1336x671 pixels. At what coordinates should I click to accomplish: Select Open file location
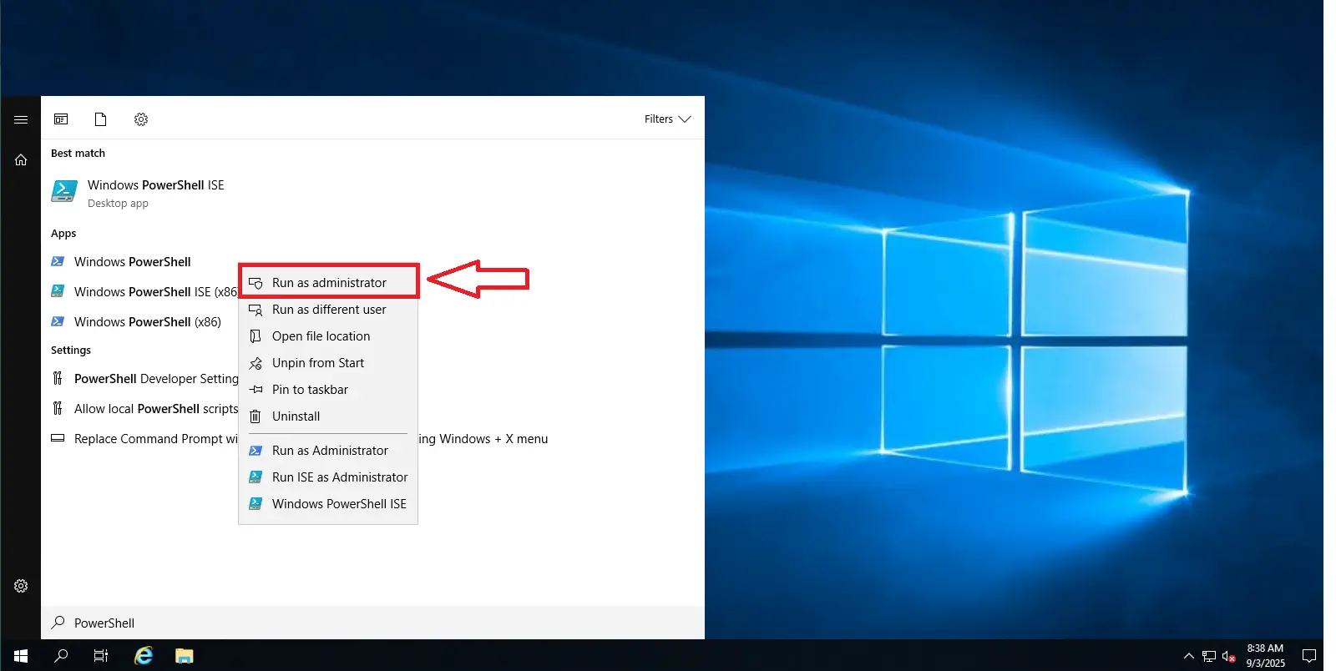[321, 336]
